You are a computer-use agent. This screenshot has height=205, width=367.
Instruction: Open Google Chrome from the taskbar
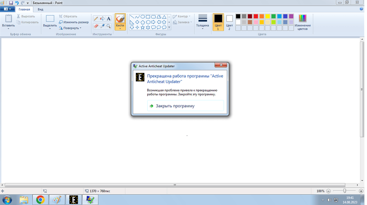[x=40, y=200]
